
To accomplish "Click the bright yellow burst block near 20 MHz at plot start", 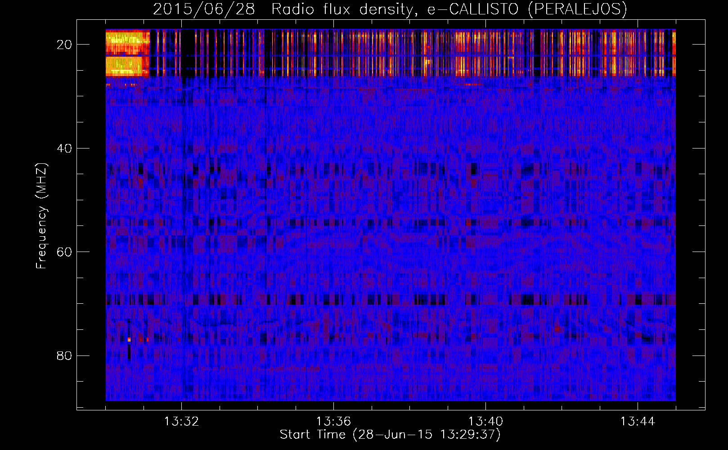I will point(127,53).
